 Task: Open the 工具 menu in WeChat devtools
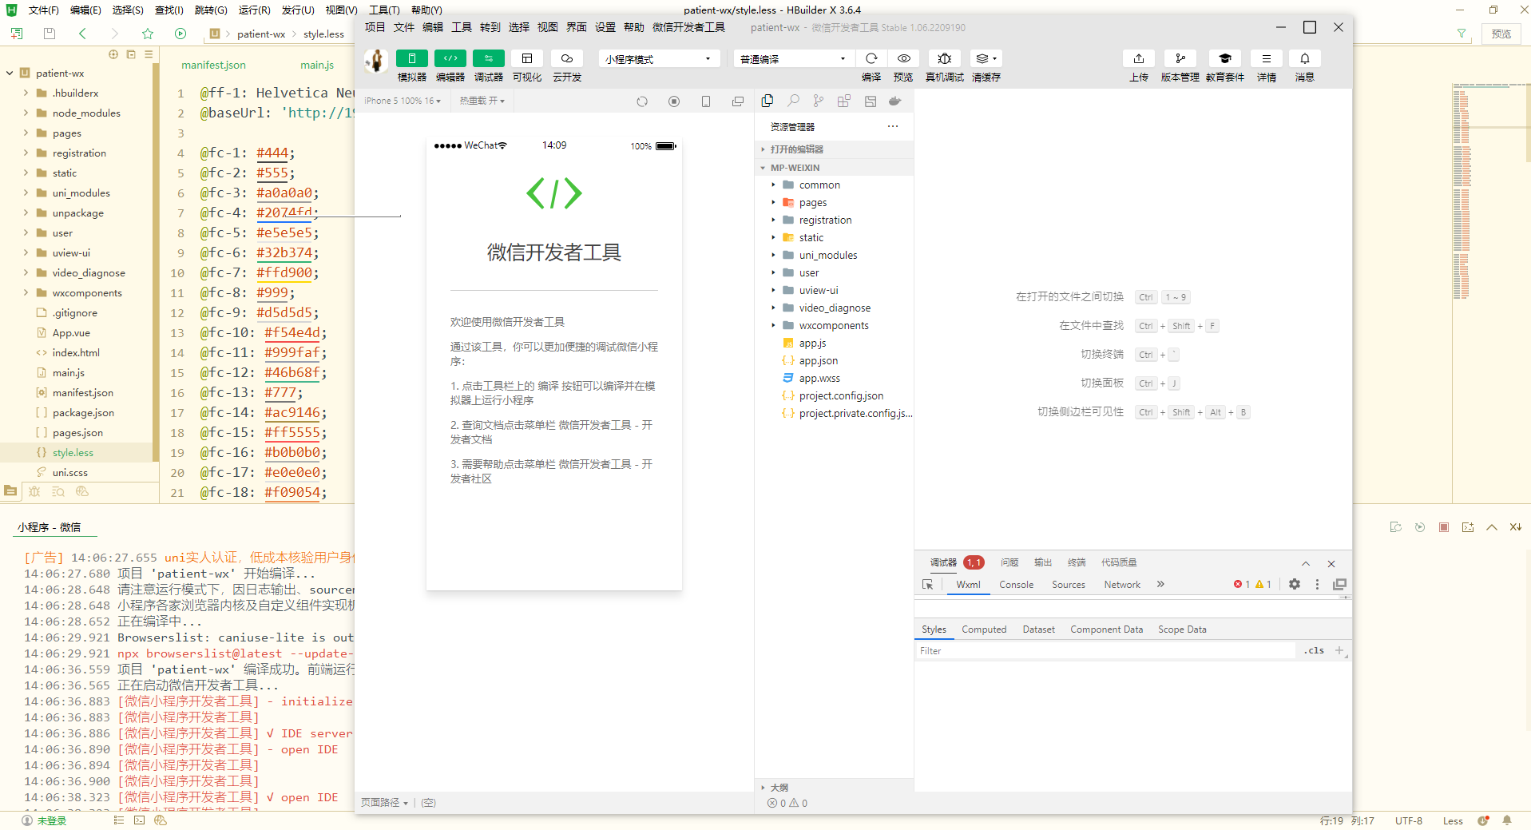pos(462,27)
